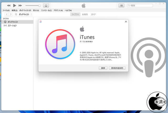Open the ファイル(F) menu
168x113 pixels.
(6, 10)
